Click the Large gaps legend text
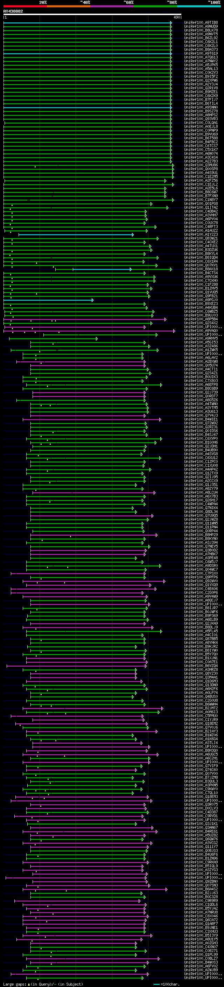The height and width of the screenshot is (987, 224). click(x=42, y=984)
